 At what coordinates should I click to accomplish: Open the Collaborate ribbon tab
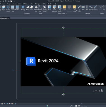pyautogui.click(x=26, y=4)
